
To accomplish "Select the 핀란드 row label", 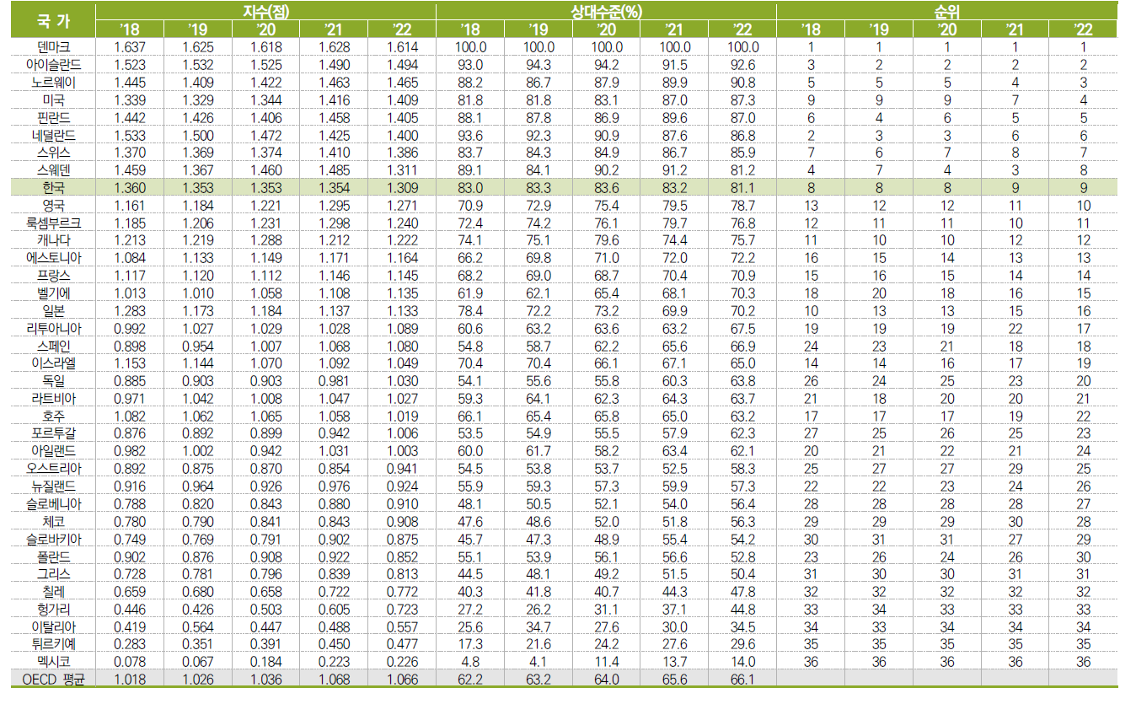I will 54,117.
